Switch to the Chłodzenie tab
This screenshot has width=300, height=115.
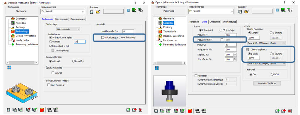(215, 22)
